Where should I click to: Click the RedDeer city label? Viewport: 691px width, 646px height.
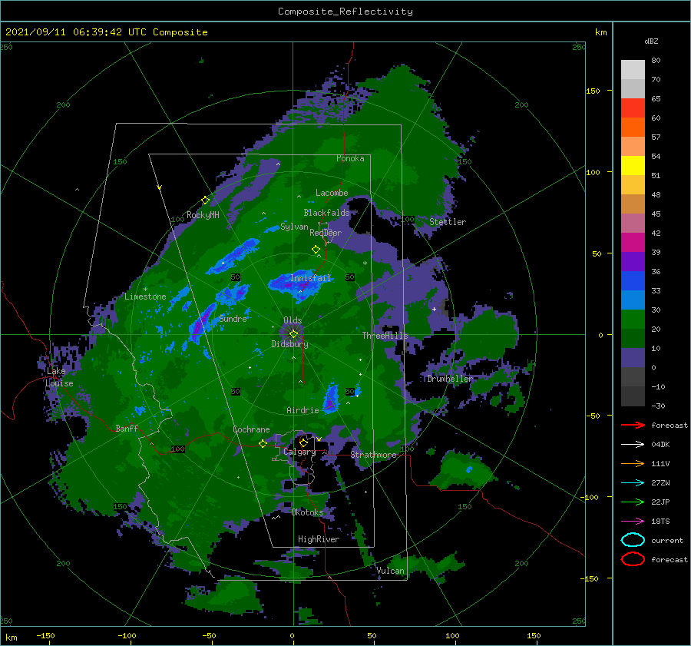tap(326, 233)
